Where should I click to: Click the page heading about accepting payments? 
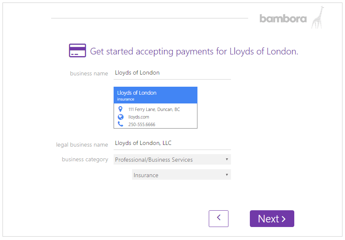click(x=194, y=52)
